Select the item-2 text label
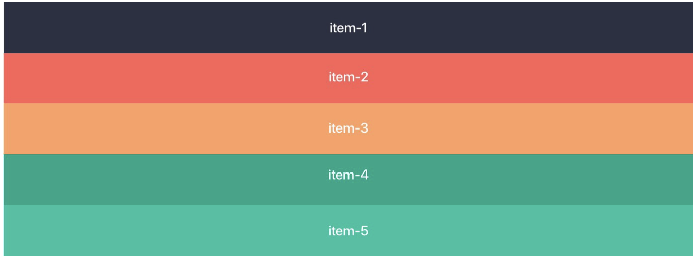This screenshot has width=695, height=259. tap(348, 77)
